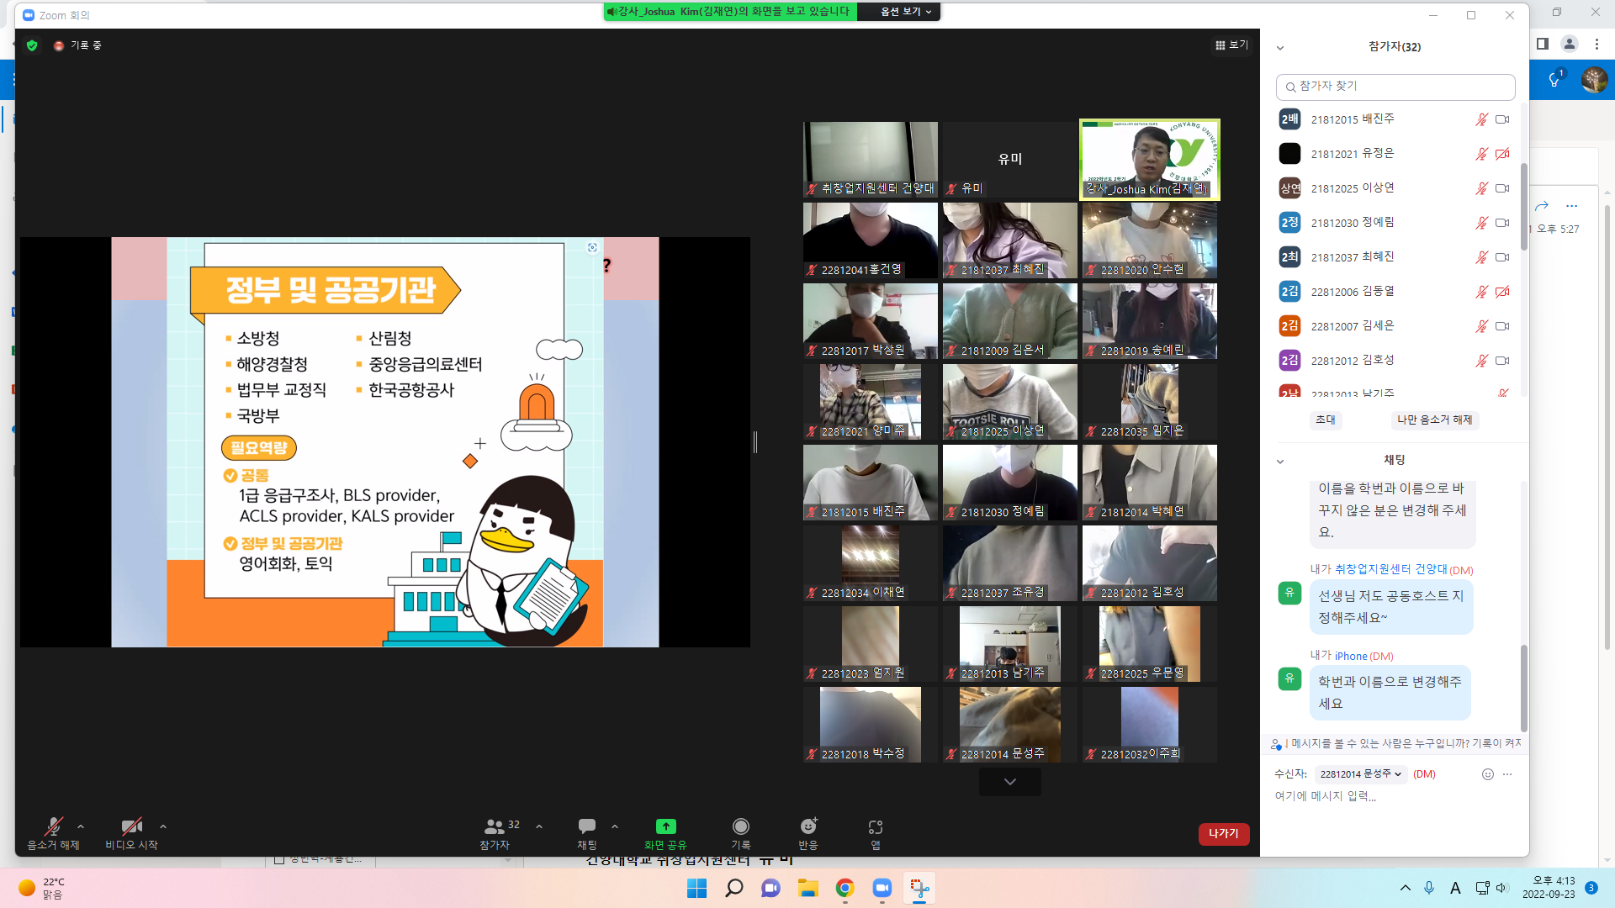Open the apps icon in toolbar
This screenshot has width=1615, height=908.
875,826
